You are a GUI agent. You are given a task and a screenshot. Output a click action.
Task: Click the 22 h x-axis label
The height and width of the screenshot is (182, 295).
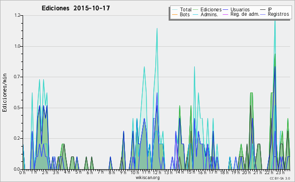pyautogui.click(x=269, y=173)
